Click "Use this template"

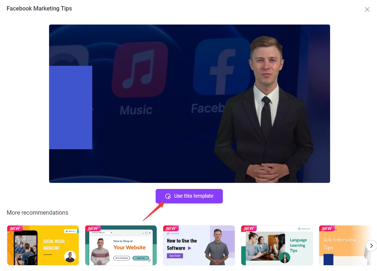(189, 196)
